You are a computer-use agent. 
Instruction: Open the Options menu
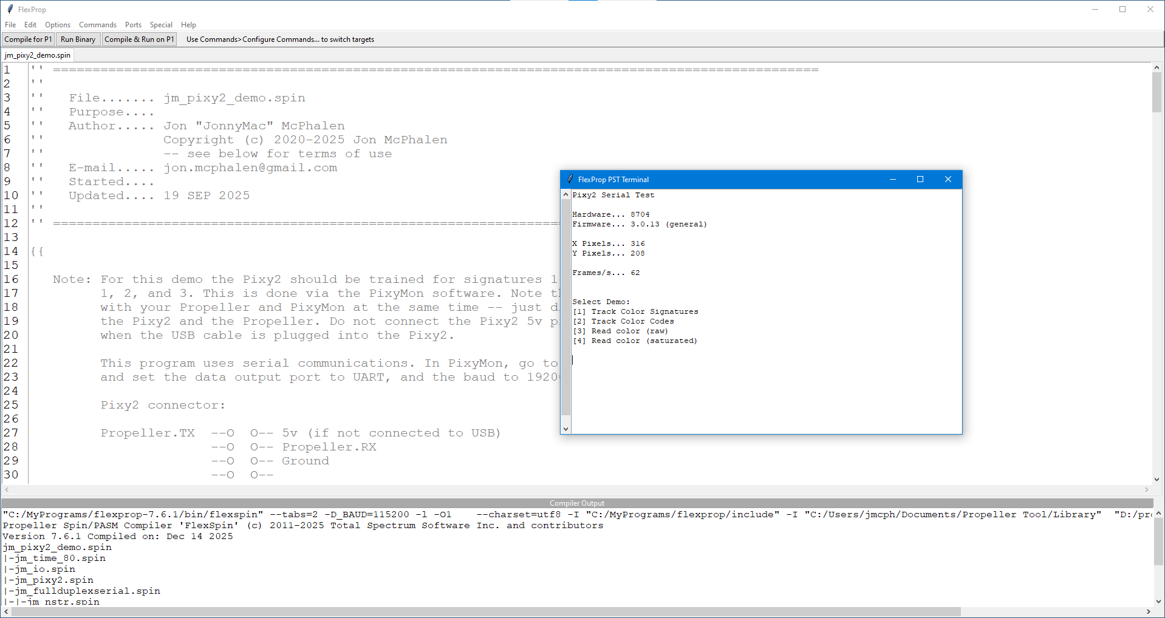(58, 25)
